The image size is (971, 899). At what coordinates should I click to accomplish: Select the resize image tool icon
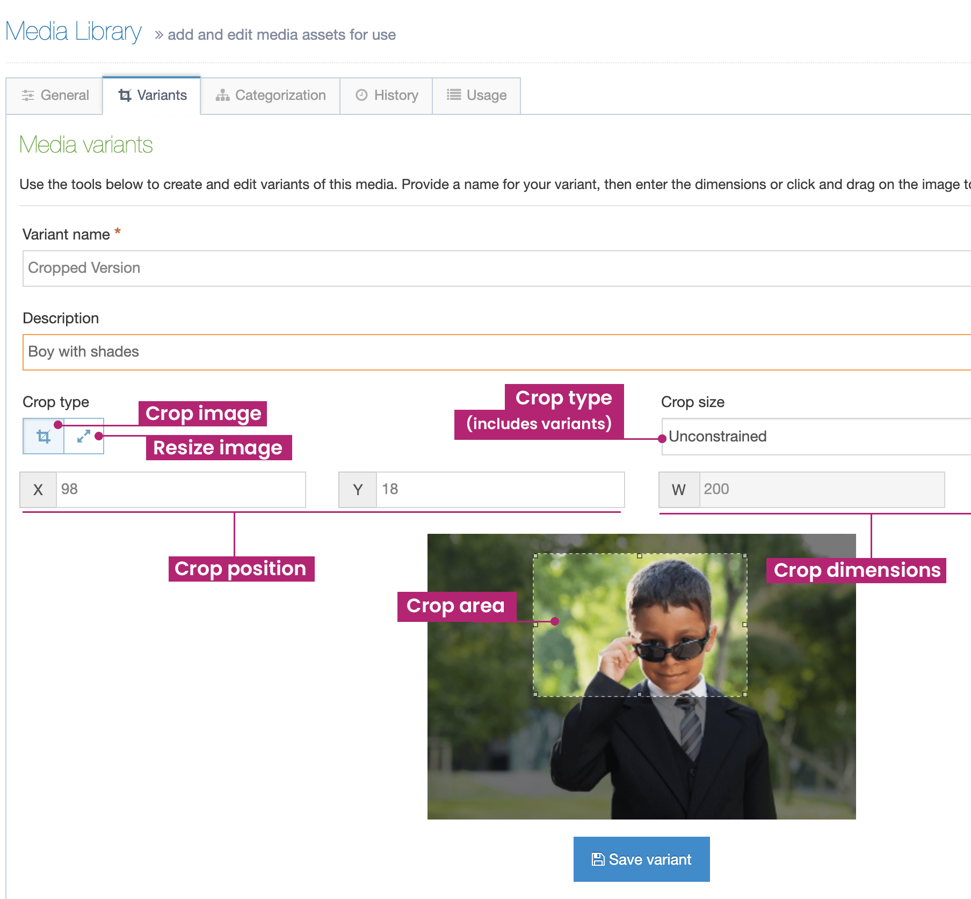click(x=84, y=436)
